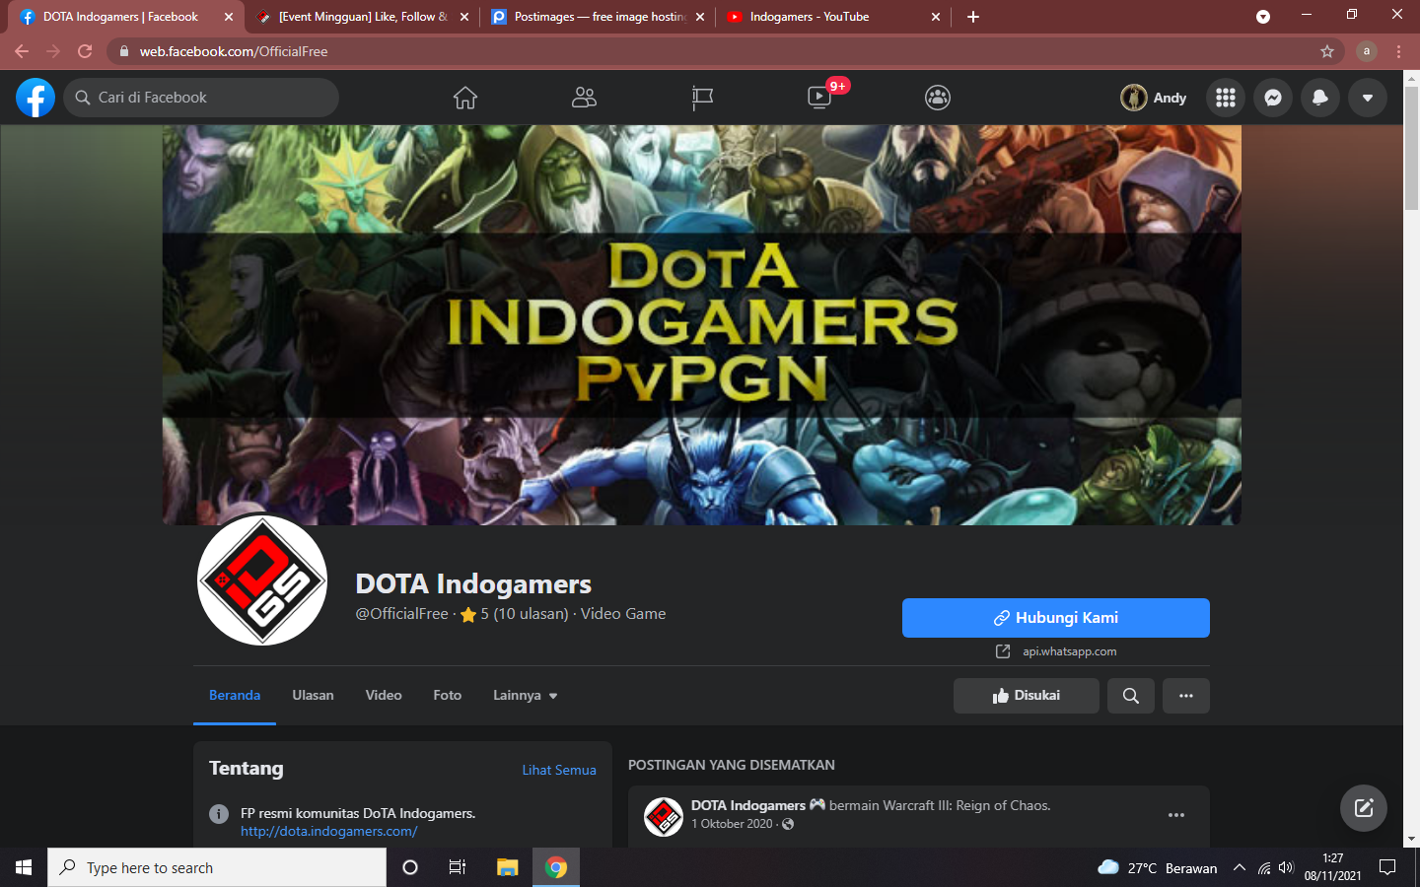The height and width of the screenshot is (887, 1420).
Task: Switch to the Ulasan tab
Action: tap(313, 696)
